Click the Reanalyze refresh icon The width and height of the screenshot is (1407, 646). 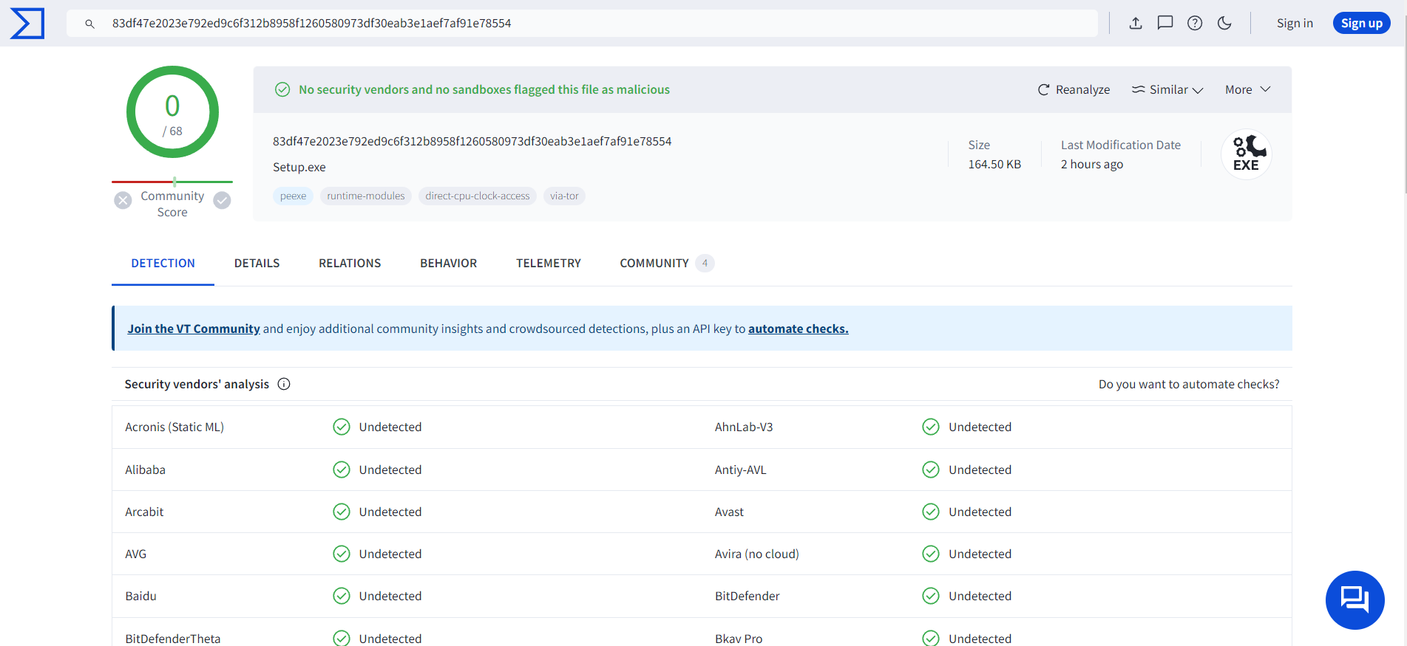coord(1044,89)
